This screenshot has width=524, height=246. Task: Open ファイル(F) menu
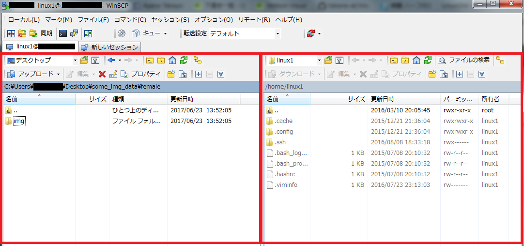point(93,20)
